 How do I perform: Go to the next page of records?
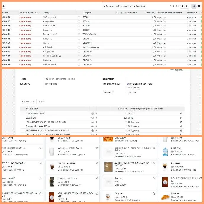(188, 6)
